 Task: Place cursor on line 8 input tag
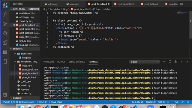click(88, 39)
